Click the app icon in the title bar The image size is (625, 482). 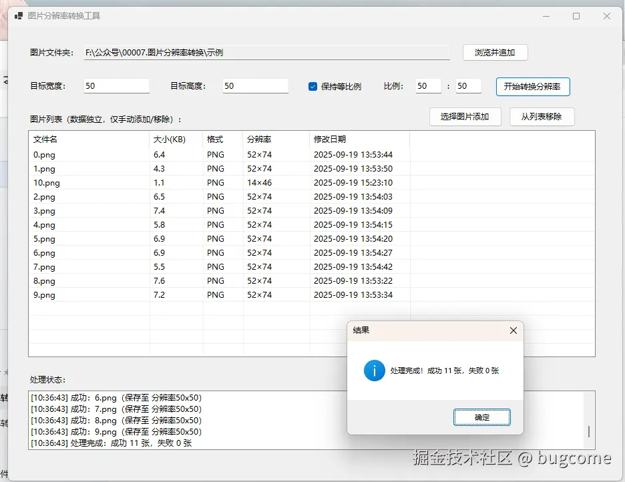pos(19,16)
